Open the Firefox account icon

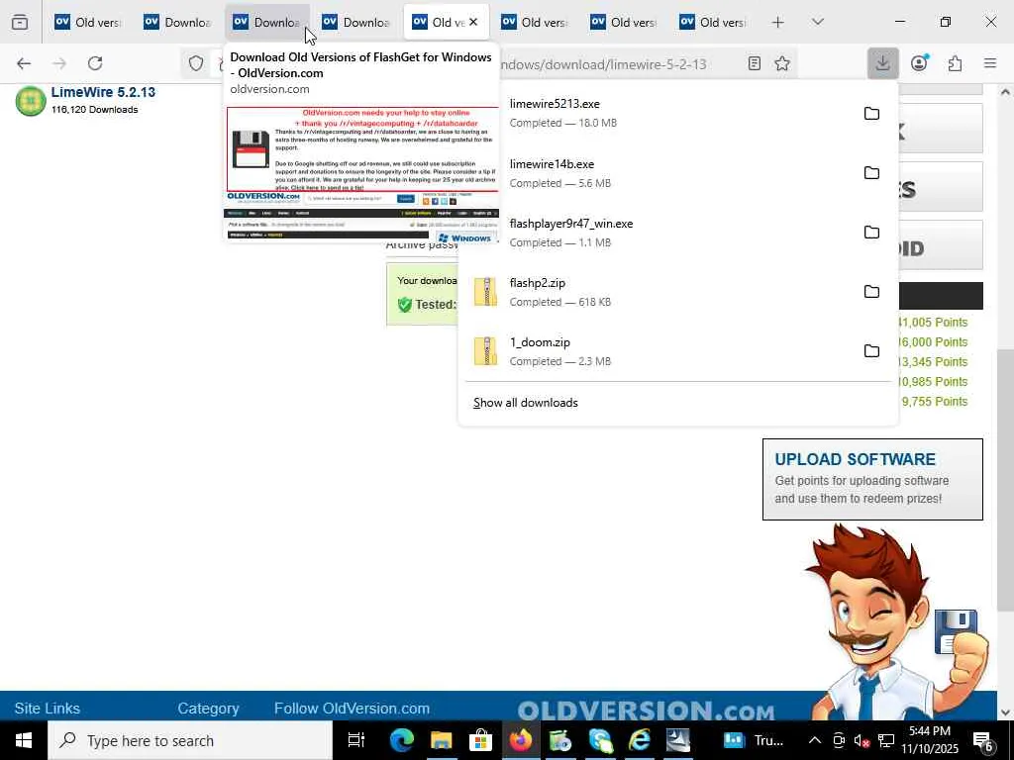(919, 63)
